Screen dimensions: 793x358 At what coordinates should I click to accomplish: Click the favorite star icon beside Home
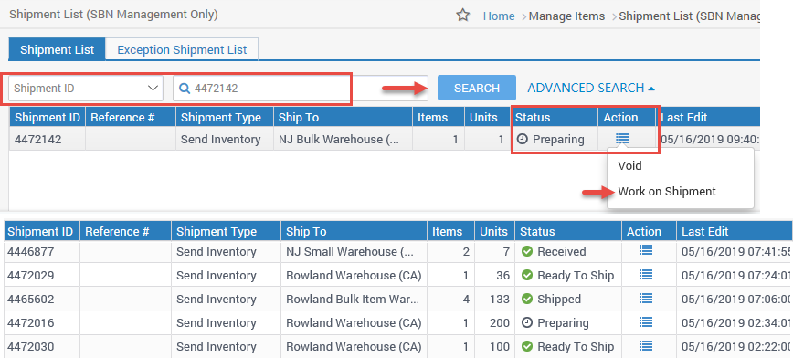[463, 16]
